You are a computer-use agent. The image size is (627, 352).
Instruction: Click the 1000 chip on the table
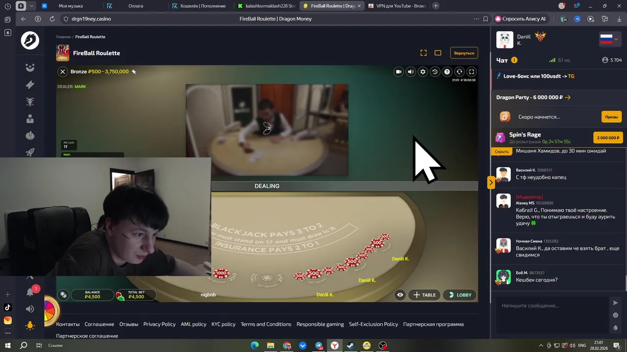pyautogui.click(x=221, y=273)
